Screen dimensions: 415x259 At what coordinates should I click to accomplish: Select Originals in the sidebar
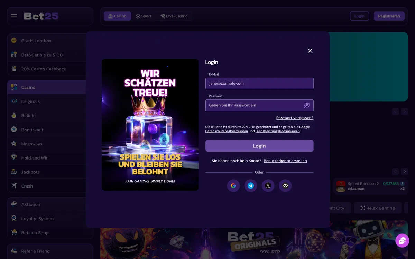tap(46, 102)
